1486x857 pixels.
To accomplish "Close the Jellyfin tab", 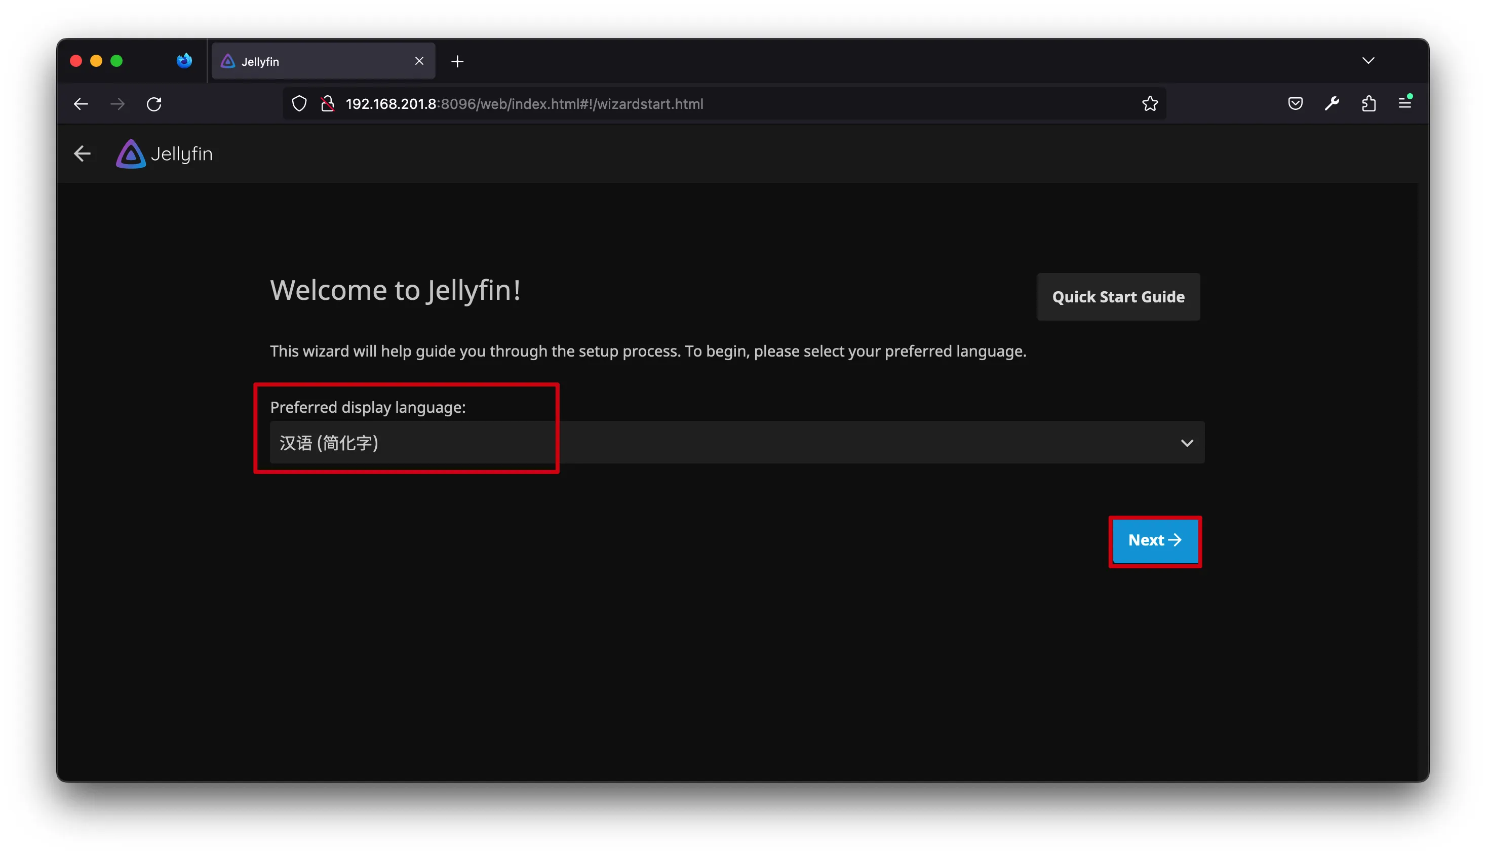I will click(419, 61).
